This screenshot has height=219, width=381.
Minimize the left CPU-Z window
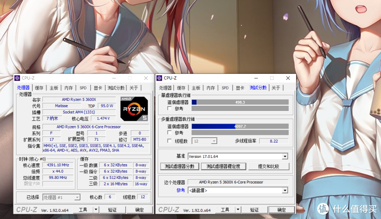click(114, 78)
